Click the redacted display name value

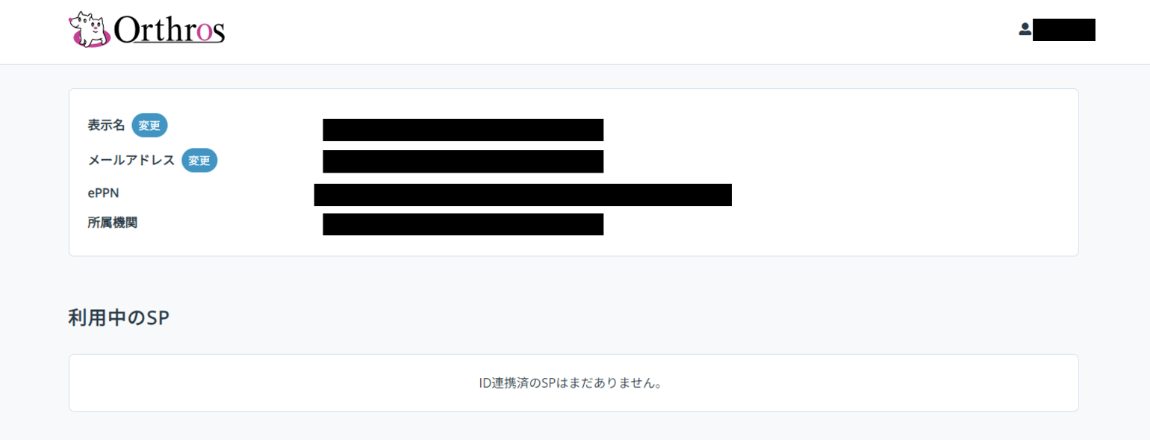[x=463, y=129]
